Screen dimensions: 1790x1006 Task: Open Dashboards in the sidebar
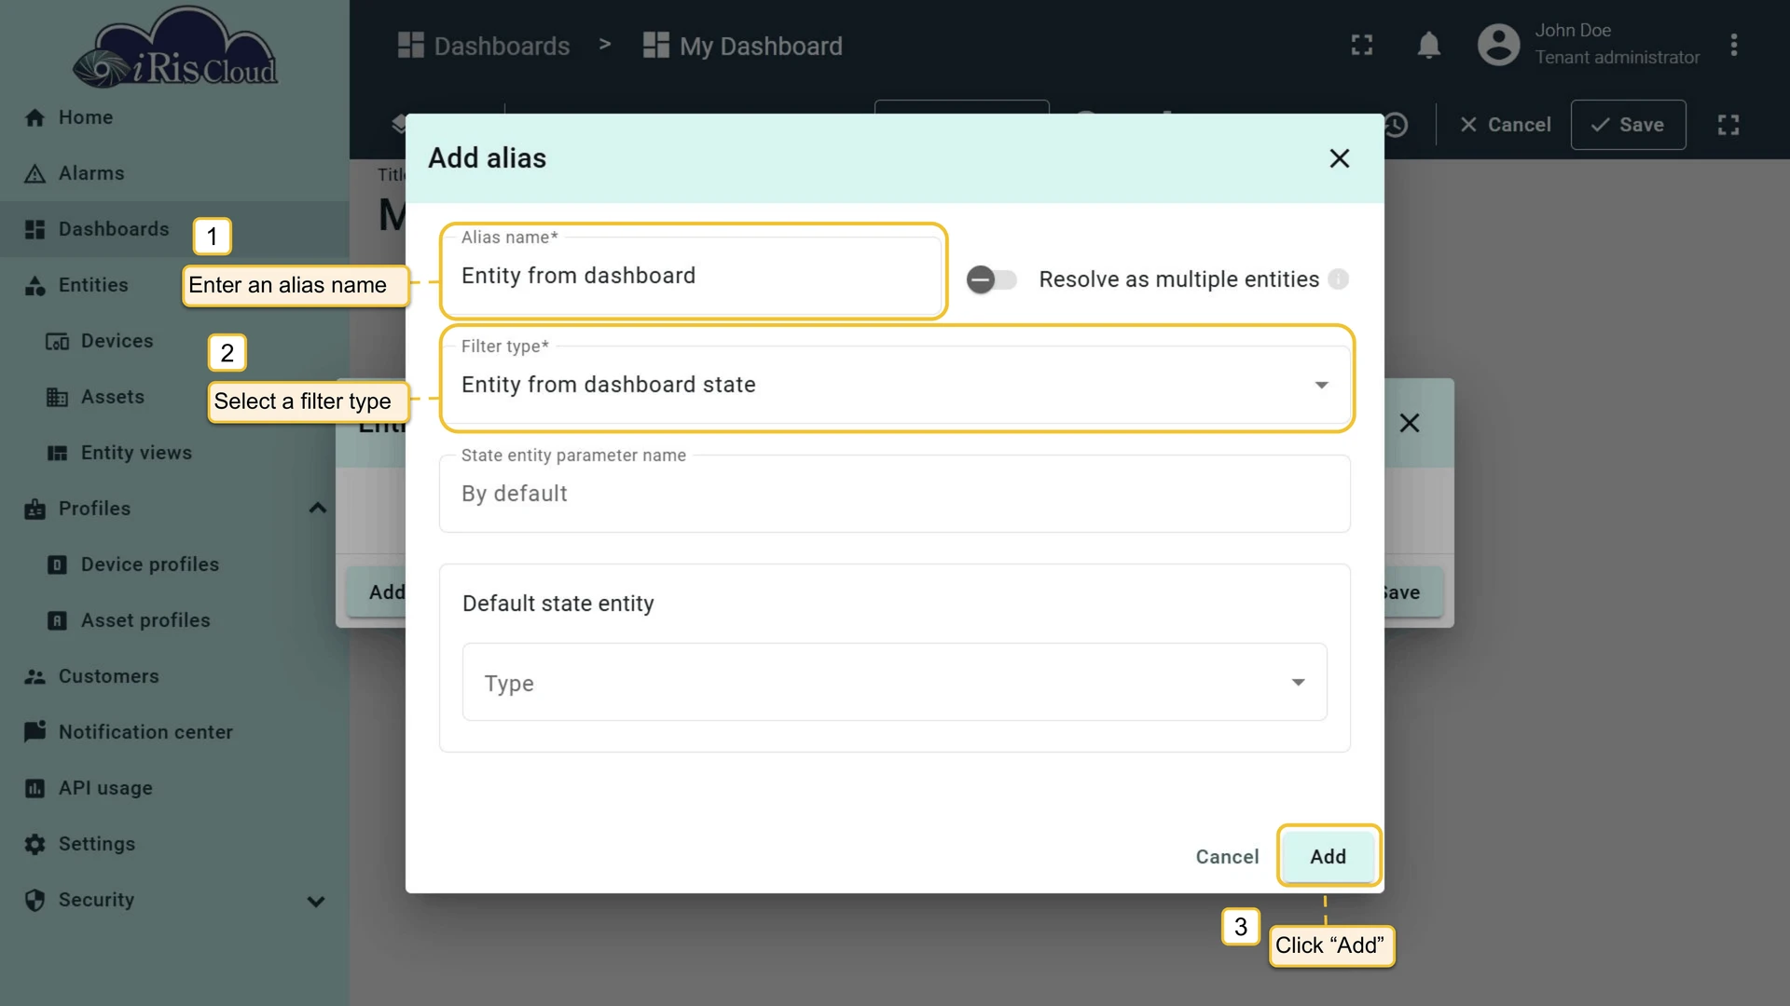174,229
